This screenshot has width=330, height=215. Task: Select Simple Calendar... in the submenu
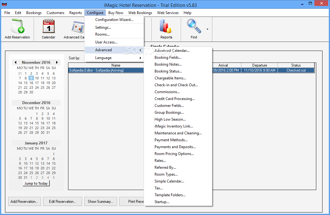click(x=178, y=181)
